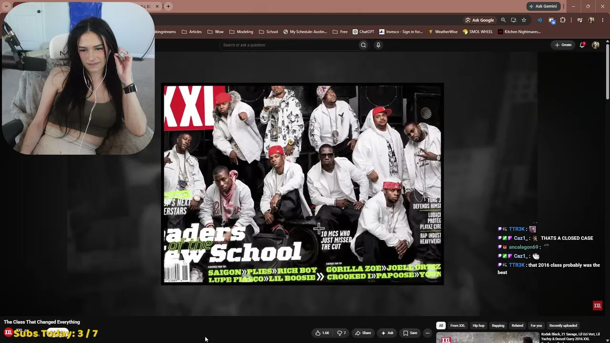This screenshot has height=343, width=610.
Task: Open the Wow bookmark folder
Action: tap(215, 32)
